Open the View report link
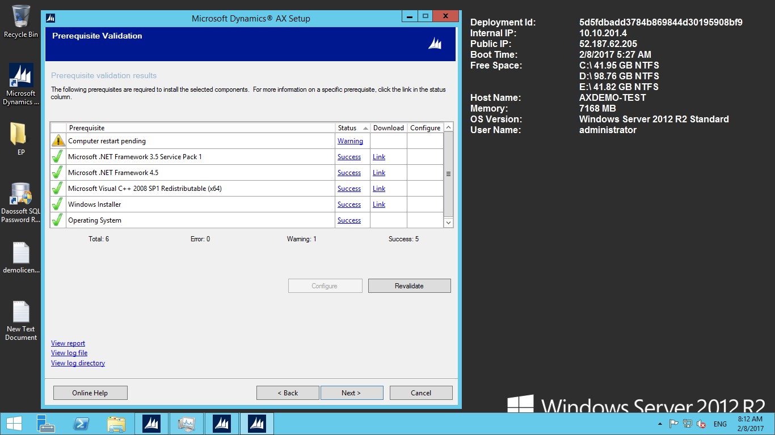775x435 pixels. [68, 343]
